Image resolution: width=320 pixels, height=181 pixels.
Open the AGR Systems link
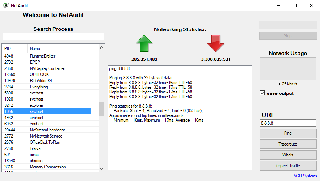pyautogui.click(x=305, y=176)
